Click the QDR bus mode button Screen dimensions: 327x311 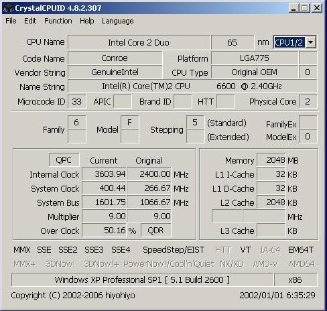coord(155,231)
